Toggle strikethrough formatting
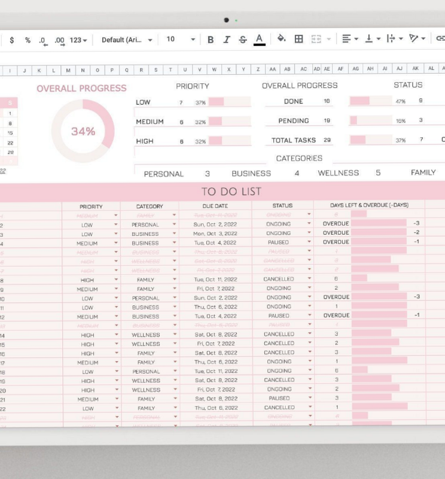The image size is (445, 479). pos(243,40)
